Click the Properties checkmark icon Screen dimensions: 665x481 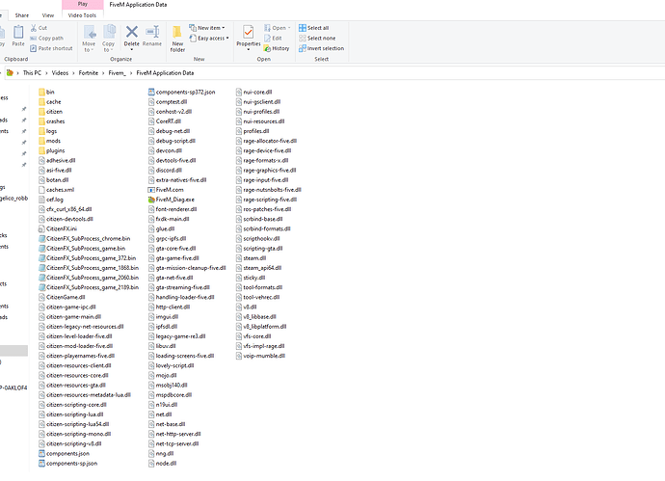click(x=248, y=32)
